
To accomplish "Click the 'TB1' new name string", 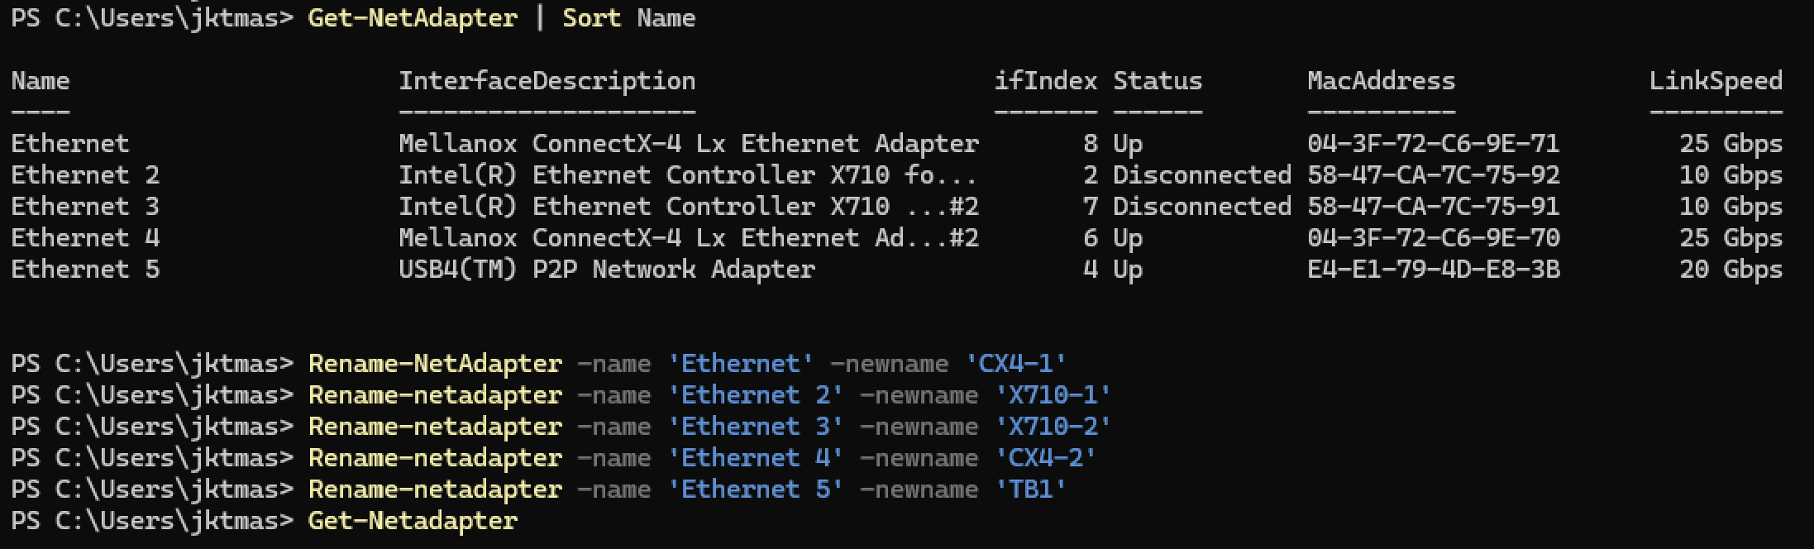I will point(1031,489).
